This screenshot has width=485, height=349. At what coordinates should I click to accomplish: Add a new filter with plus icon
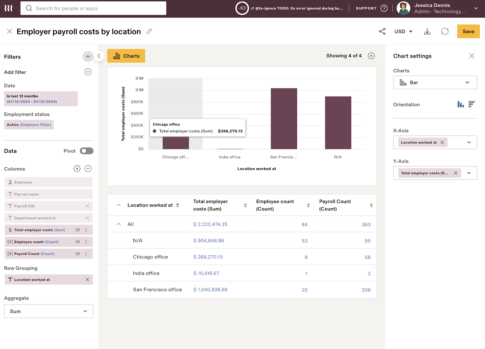pos(88,72)
